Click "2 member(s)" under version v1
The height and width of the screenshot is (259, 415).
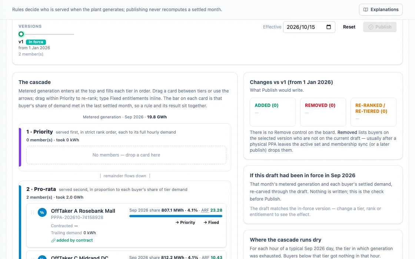point(31,54)
